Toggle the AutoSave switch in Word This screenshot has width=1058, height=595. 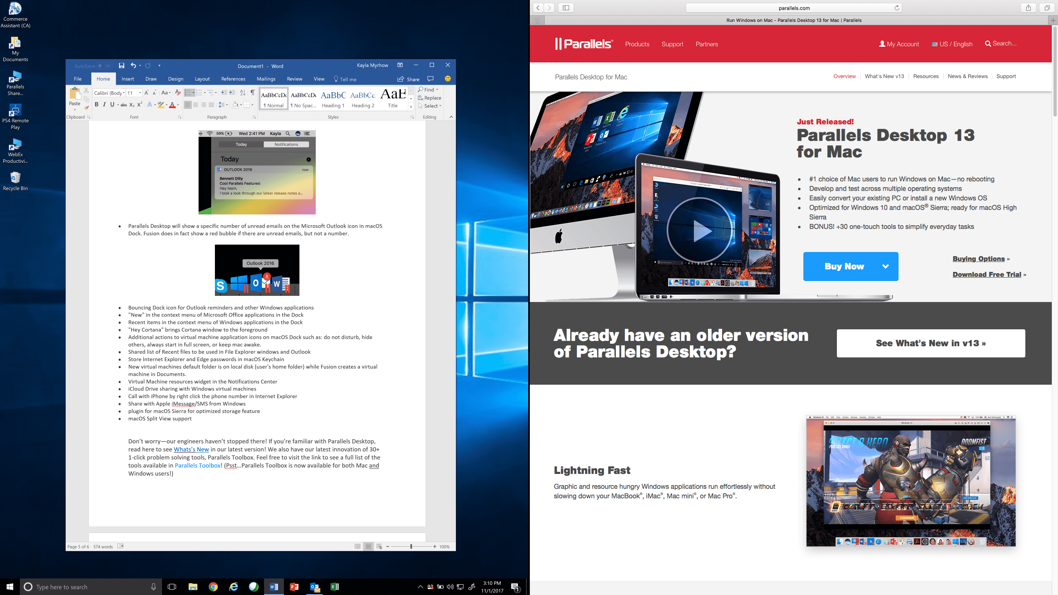(105, 66)
